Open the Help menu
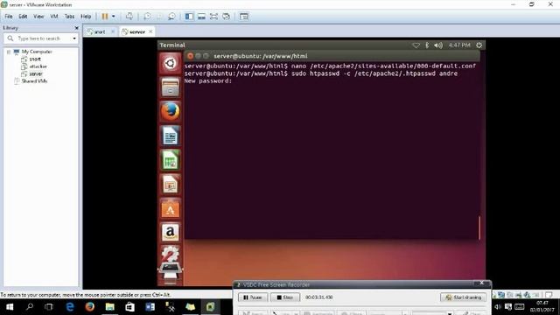 pos(86,17)
